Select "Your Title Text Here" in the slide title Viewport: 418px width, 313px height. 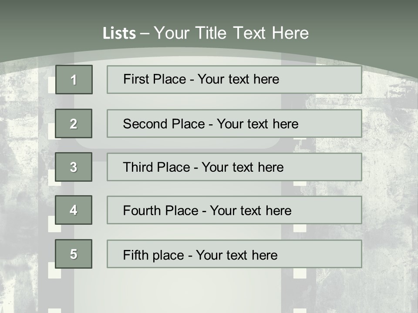(231, 33)
